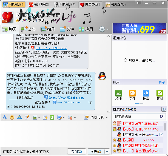This screenshot has height=156, width=168.
Task: Open the 相册 album app in sidebar
Action: (x=118, y=95)
